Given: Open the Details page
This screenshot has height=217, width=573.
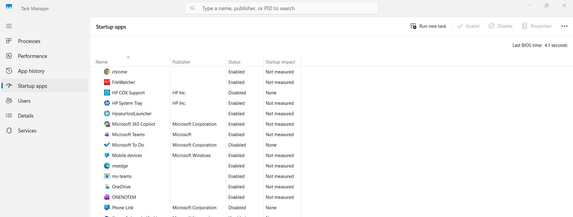Looking at the screenshot, I should tap(45, 116).
